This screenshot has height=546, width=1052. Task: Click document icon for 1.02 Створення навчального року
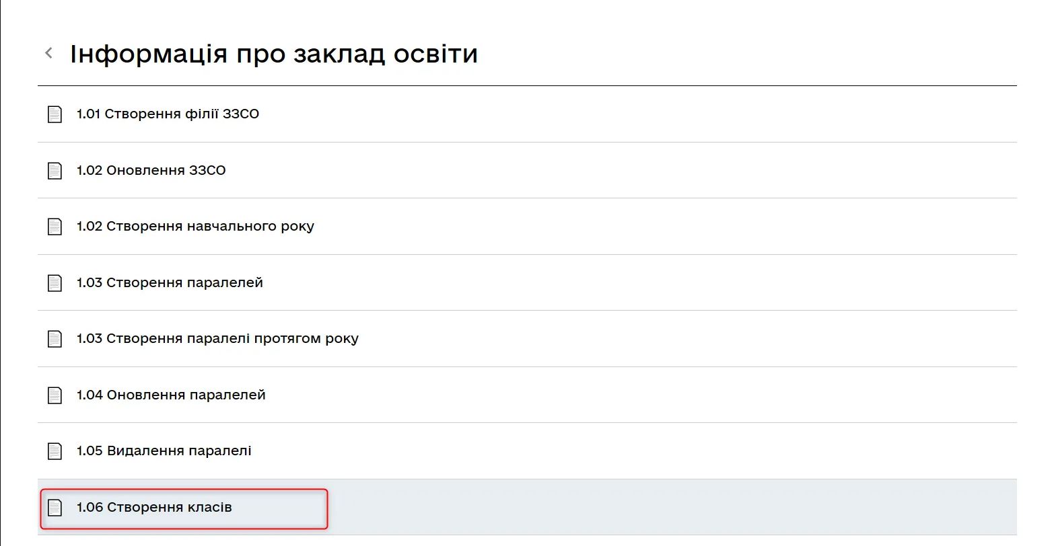pyautogui.click(x=55, y=227)
